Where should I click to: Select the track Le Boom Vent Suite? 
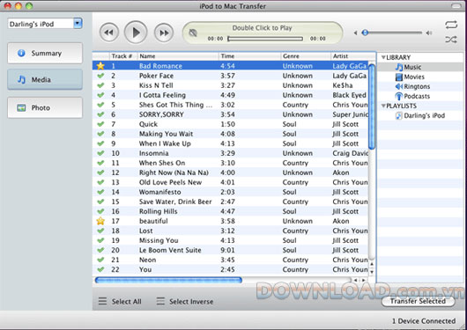click(230, 250)
